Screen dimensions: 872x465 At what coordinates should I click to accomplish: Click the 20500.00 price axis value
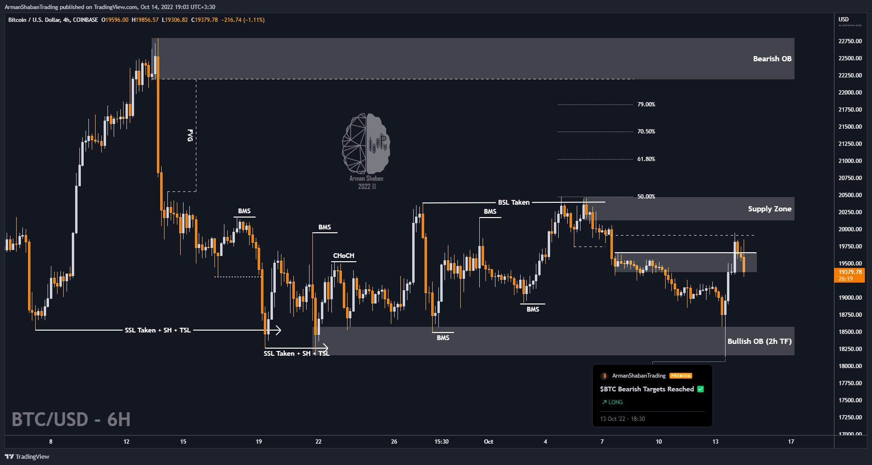(x=850, y=195)
